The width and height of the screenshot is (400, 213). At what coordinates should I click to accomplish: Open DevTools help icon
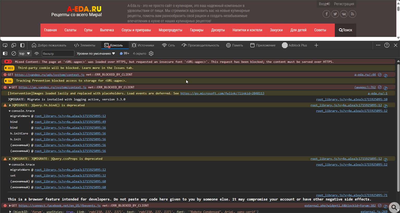point(387,45)
